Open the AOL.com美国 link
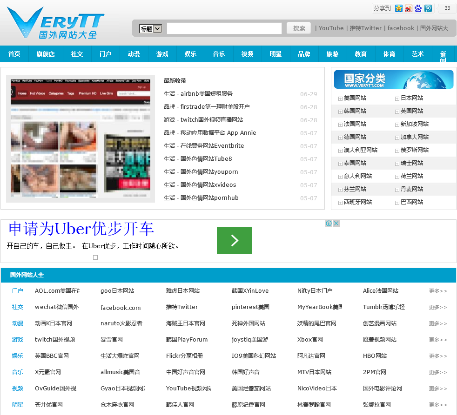This screenshot has width=457, height=415. (x=57, y=291)
